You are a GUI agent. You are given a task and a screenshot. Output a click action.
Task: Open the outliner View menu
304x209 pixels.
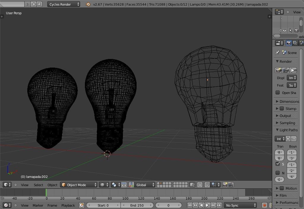pyautogui.click(x=297, y=12)
